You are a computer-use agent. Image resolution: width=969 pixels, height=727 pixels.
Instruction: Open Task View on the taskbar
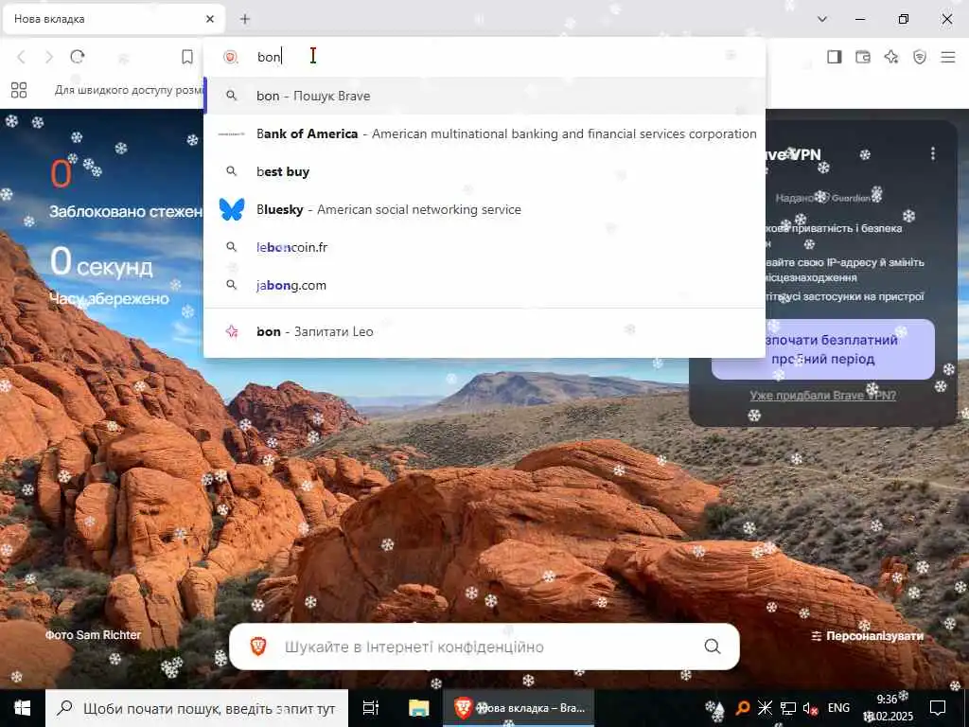click(x=370, y=708)
